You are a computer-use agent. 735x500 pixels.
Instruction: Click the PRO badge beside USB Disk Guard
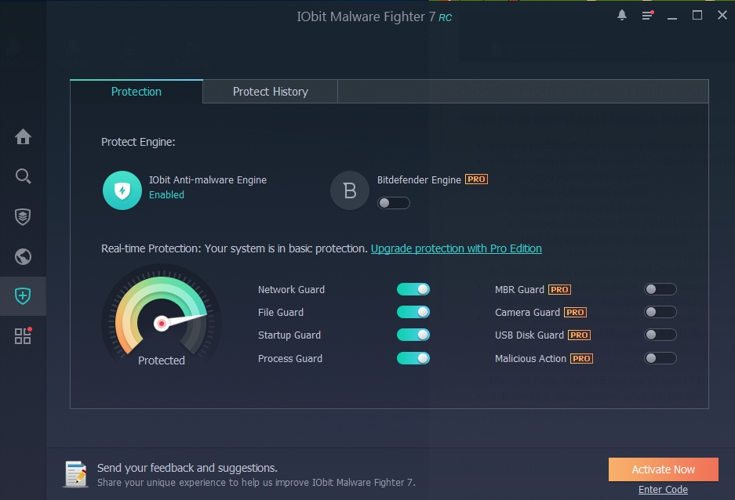[x=579, y=335]
